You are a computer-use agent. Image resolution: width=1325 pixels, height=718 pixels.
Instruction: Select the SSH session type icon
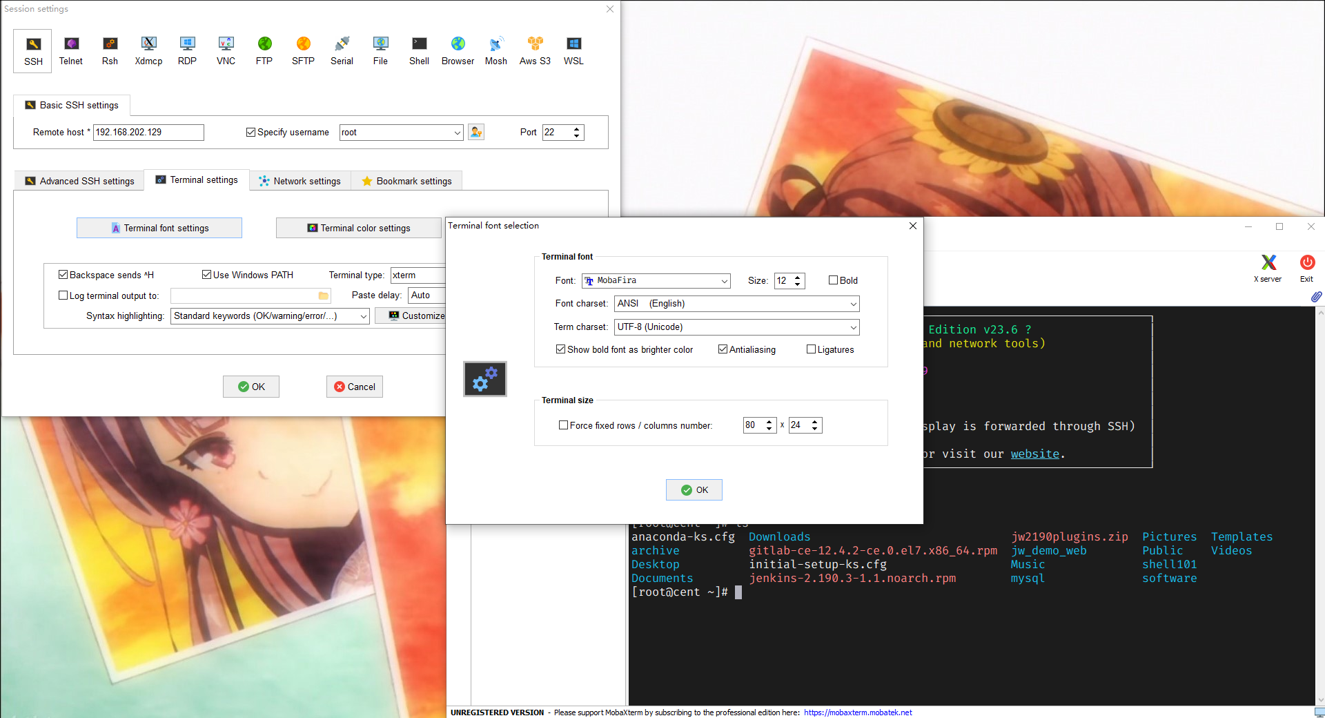click(33, 51)
